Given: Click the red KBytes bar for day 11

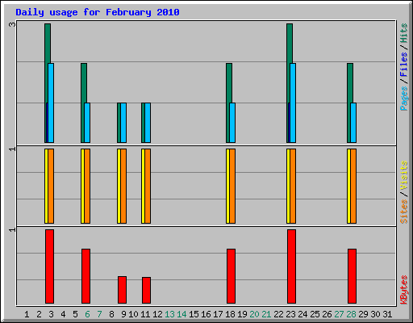Looking at the screenshot, I should coord(146,290).
